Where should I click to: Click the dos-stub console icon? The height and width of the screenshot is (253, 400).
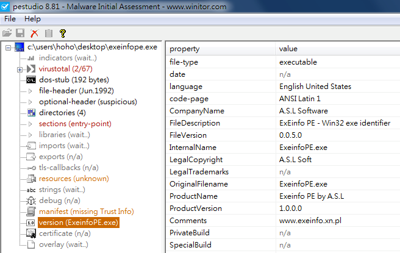point(31,80)
